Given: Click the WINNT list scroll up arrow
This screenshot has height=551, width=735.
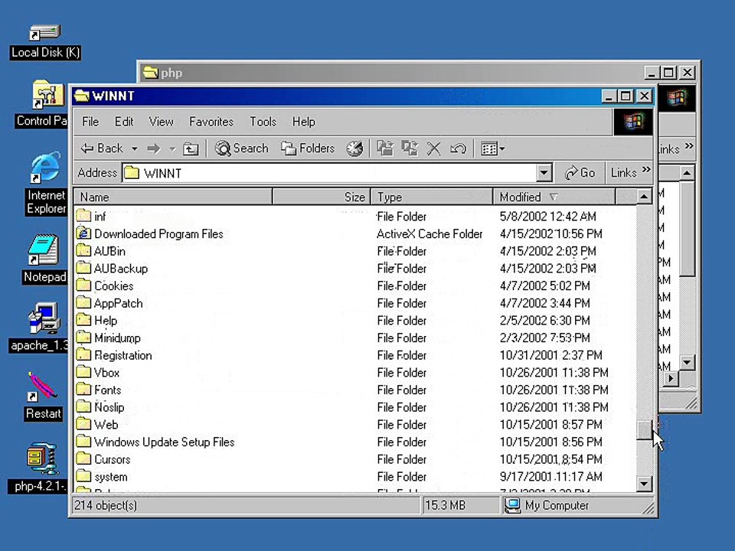Looking at the screenshot, I should point(644,197).
